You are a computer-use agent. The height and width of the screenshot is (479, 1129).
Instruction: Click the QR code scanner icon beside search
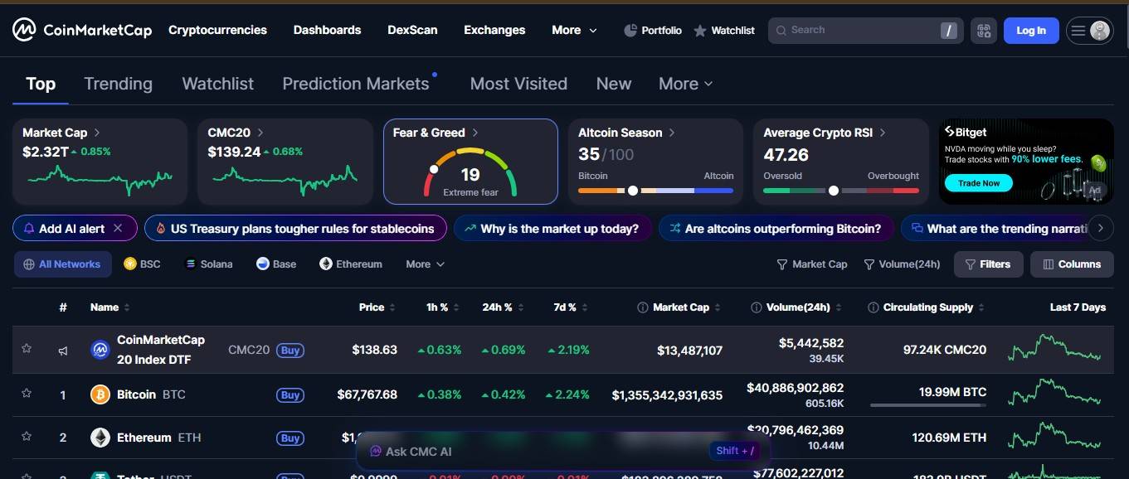point(984,30)
